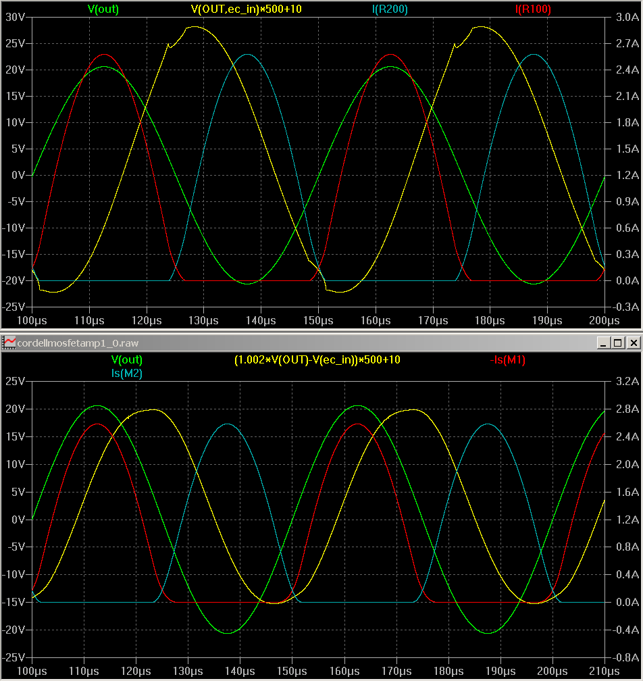Click the I(R100) trace label

coord(533,9)
